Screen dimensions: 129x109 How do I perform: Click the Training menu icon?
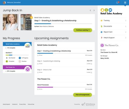(x=102, y=21)
